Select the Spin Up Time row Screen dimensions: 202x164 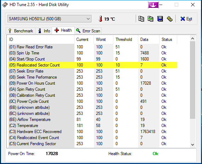pyautogui.click(x=93, y=53)
